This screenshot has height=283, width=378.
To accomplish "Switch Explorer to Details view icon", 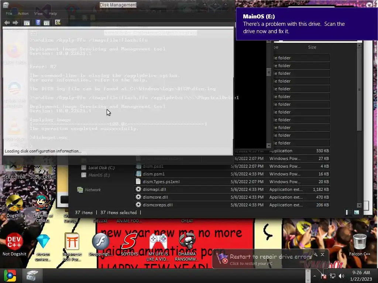I will [x=348, y=212].
